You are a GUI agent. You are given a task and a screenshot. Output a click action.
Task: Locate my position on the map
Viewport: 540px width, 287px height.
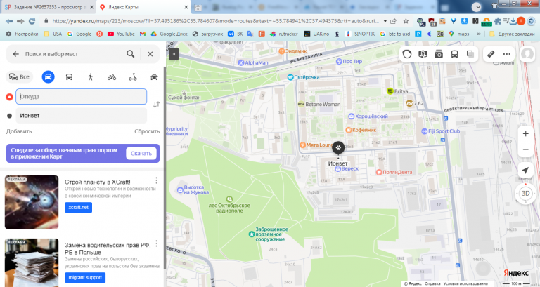pos(525,170)
